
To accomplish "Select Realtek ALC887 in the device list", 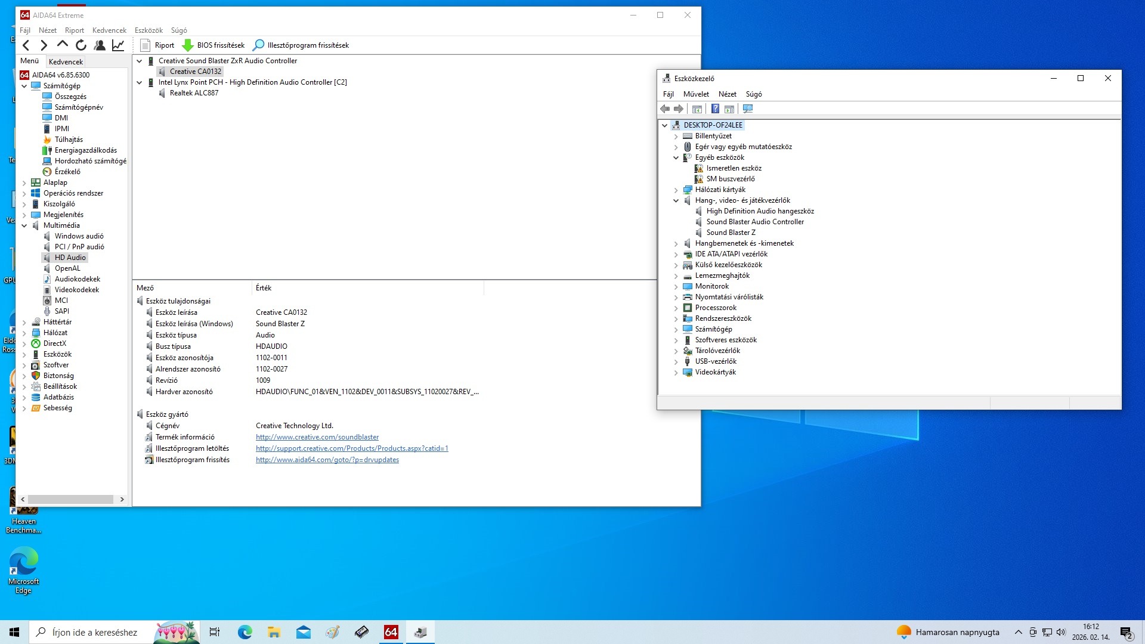I will [194, 93].
